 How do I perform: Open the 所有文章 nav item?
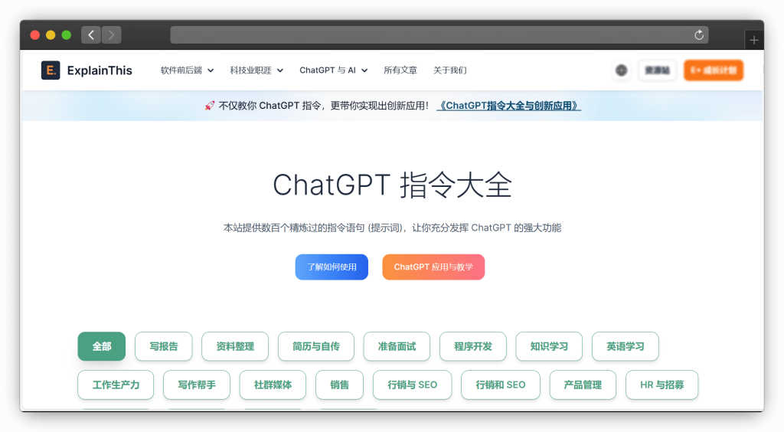[400, 70]
